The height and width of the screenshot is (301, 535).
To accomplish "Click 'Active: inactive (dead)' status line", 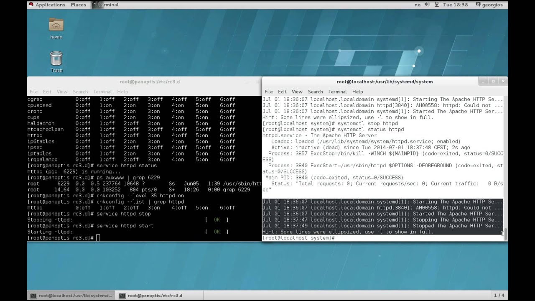I will point(371,148).
